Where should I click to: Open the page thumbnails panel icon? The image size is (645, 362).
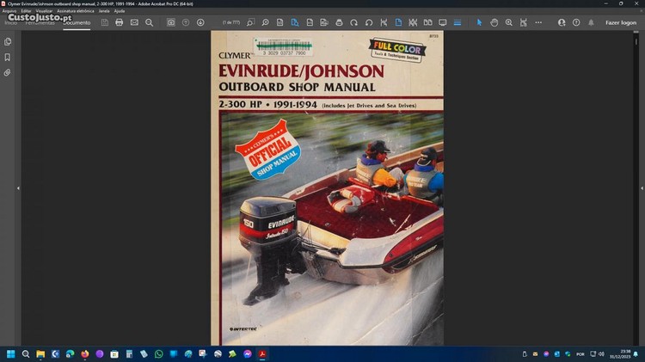point(8,41)
